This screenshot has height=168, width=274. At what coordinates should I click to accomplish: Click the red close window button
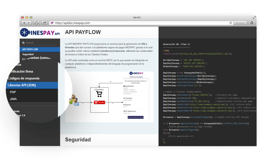[22, 18]
